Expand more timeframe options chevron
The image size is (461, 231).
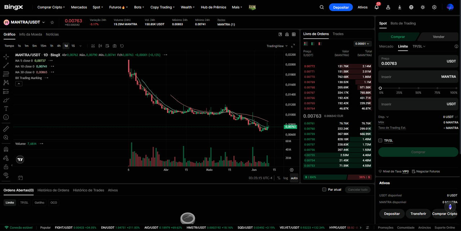coord(80,46)
